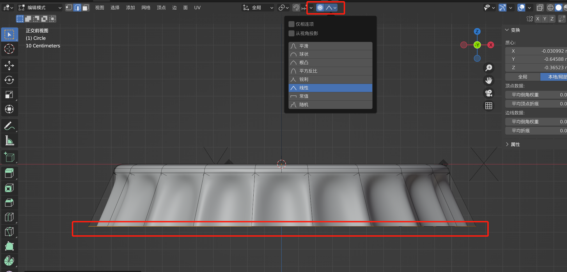Pick the Loop Cut tool
Screen dimensions: 567x272
[x=10, y=217]
